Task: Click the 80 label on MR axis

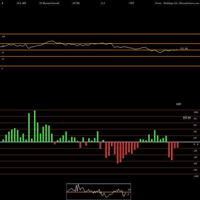Action: pos(195,119)
